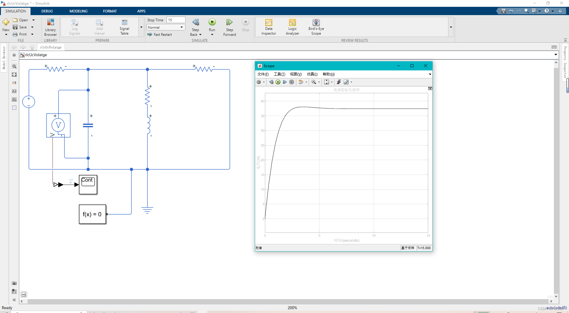Screen dimensions: 569x313
Task: Open Bird's-Eye Scope
Action: click(x=316, y=27)
